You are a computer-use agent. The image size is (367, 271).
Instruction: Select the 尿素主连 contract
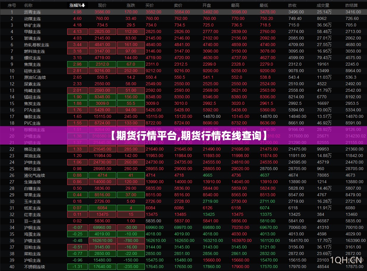click(32, 84)
